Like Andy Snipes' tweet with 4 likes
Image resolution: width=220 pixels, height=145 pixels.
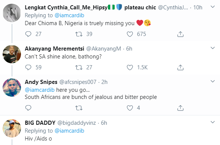coord(130,108)
